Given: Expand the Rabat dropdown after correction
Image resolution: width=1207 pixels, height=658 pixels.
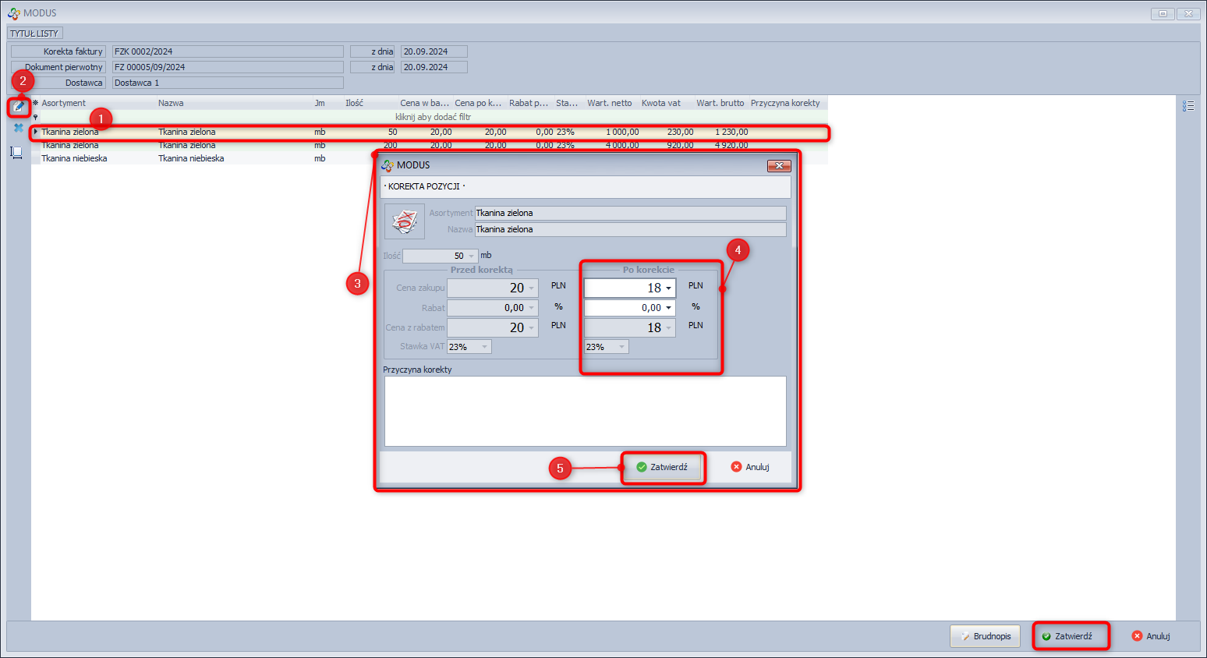Looking at the screenshot, I should tap(668, 308).
